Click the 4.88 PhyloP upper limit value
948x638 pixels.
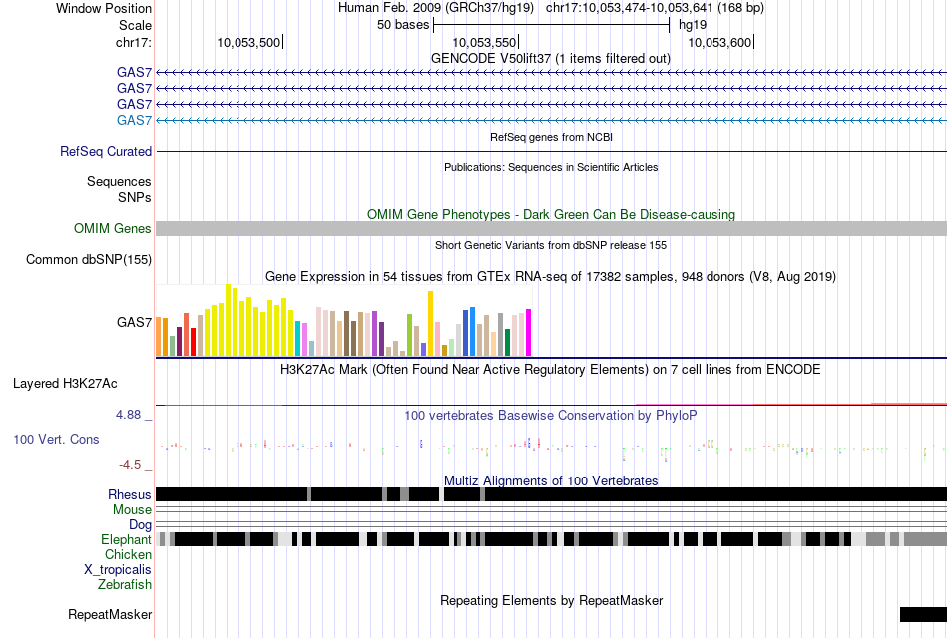coord(128,415)
